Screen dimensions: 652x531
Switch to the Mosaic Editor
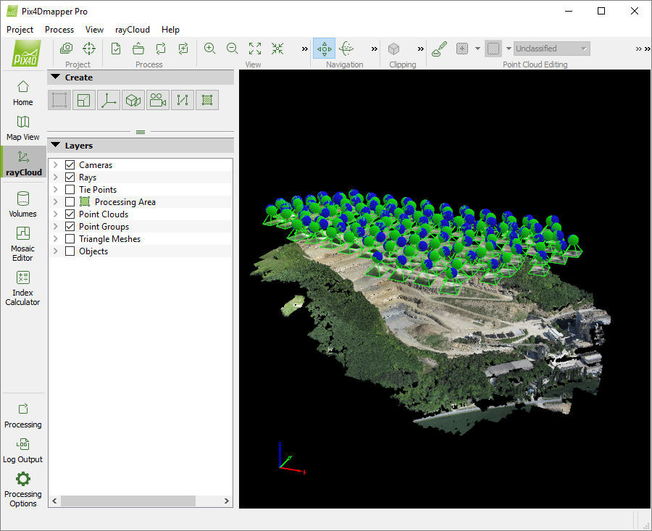[22, 246]
